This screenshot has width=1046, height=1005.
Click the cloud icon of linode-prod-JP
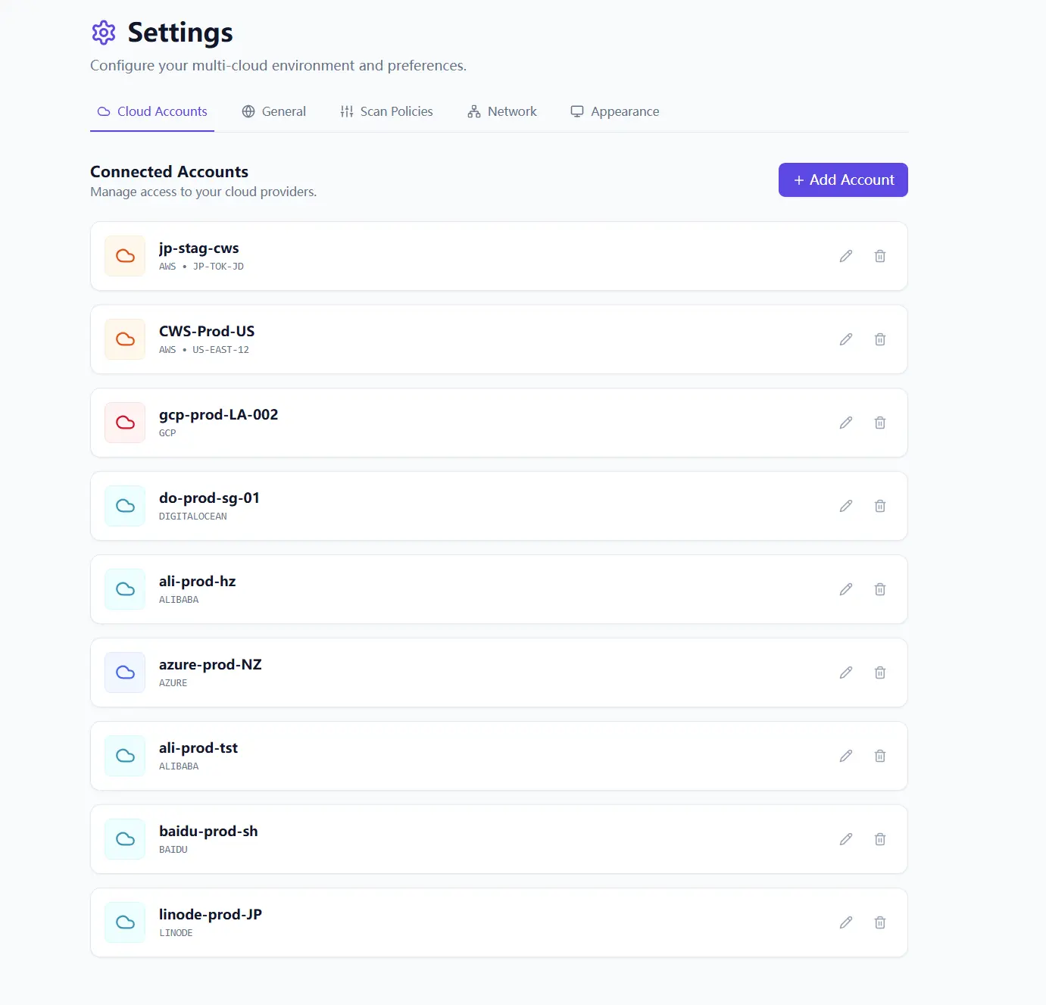click(x=125, y=922)
